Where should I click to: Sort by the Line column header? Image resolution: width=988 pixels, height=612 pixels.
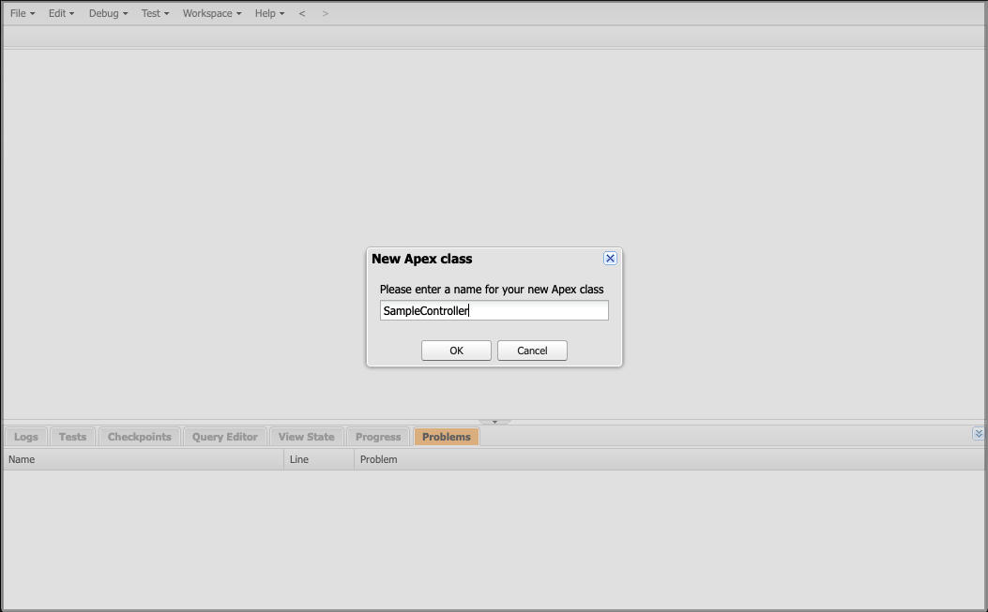[319, 459]
